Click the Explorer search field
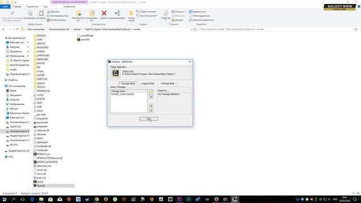Viewport: 361px width, 203px height. click(x=278, y=29)
